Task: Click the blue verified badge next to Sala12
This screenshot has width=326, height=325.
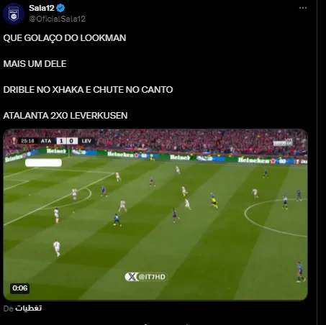Action: (x=60, y=8)
